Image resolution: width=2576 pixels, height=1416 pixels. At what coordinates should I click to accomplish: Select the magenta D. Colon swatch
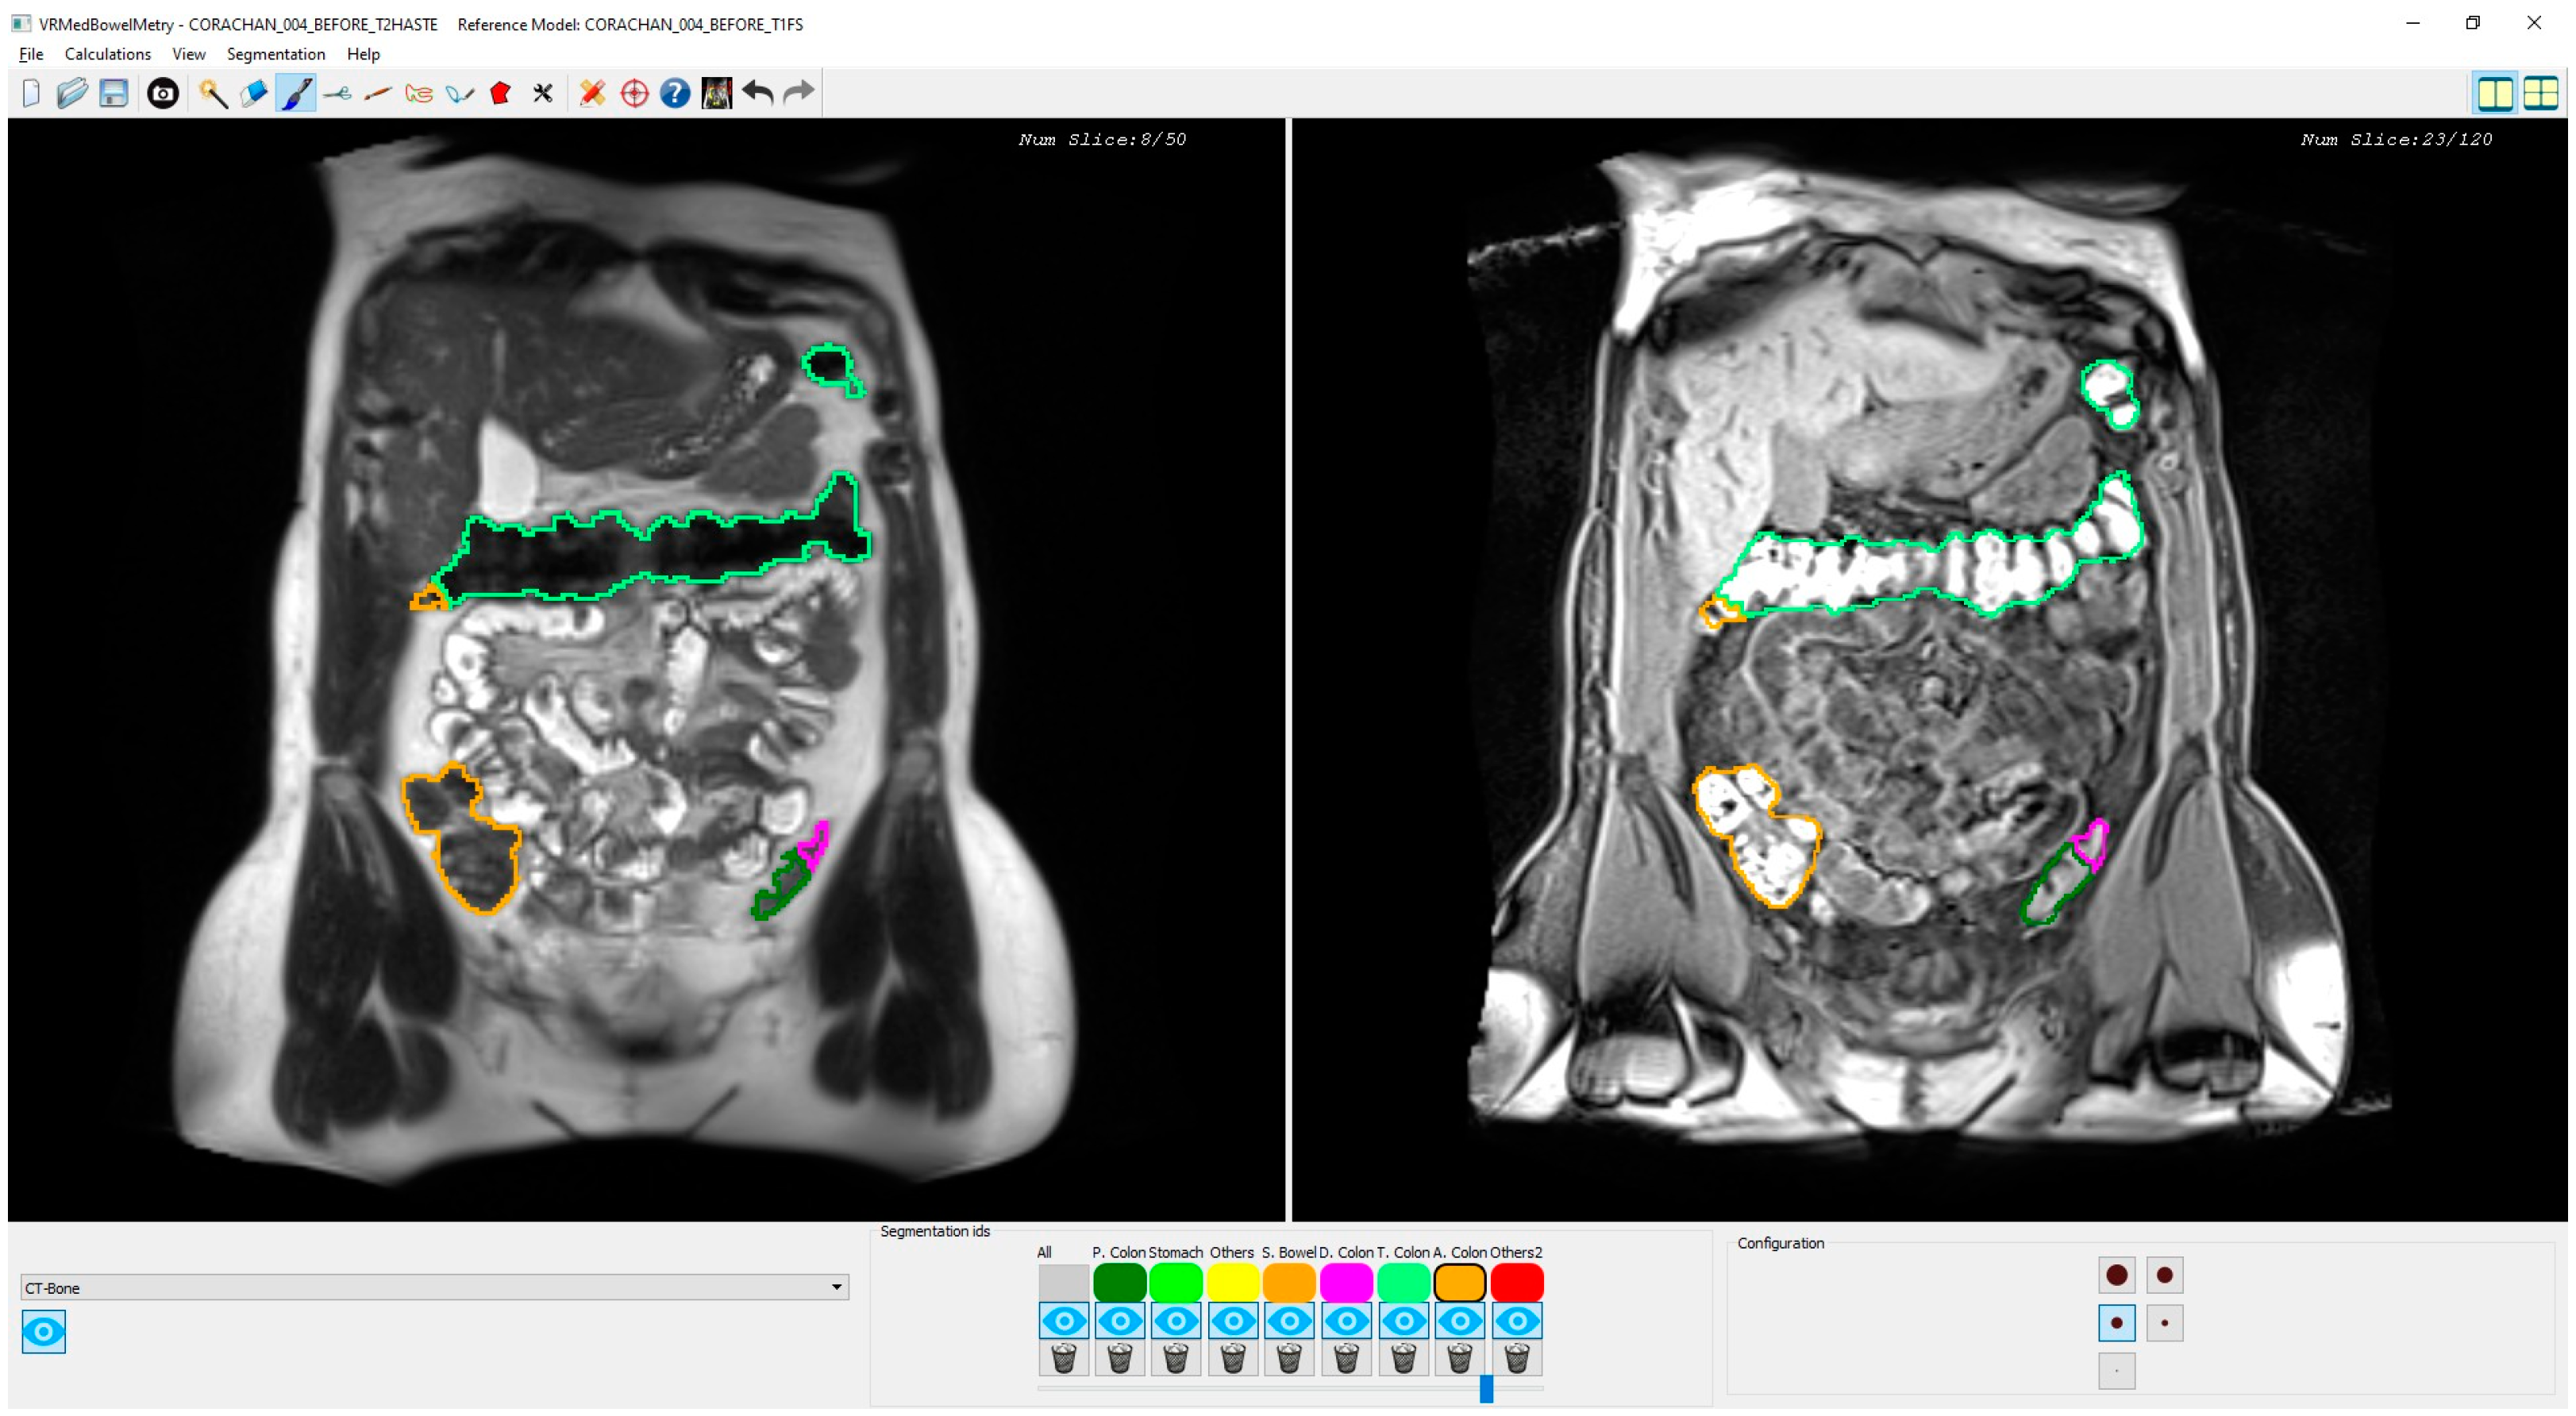click(1346, 1282)
